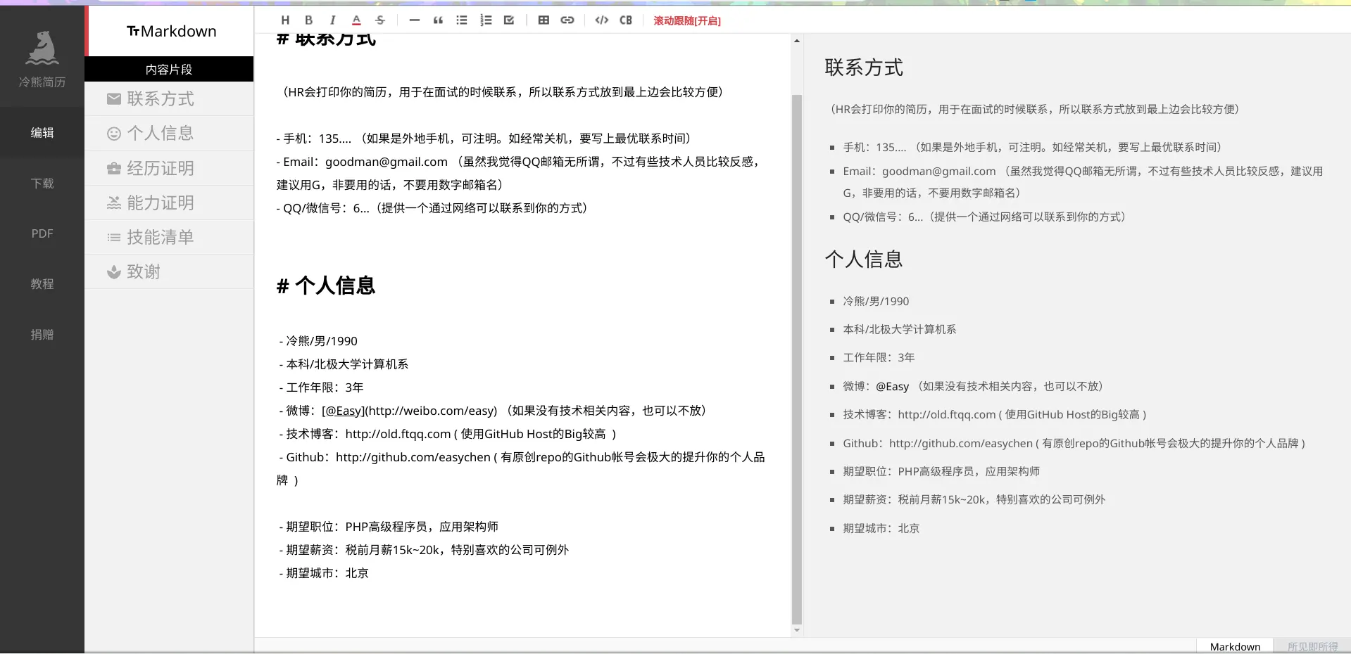Insert a horizontal rule from the toolbar
This screenshot has height=654, width=1351.
pos(414,20)
